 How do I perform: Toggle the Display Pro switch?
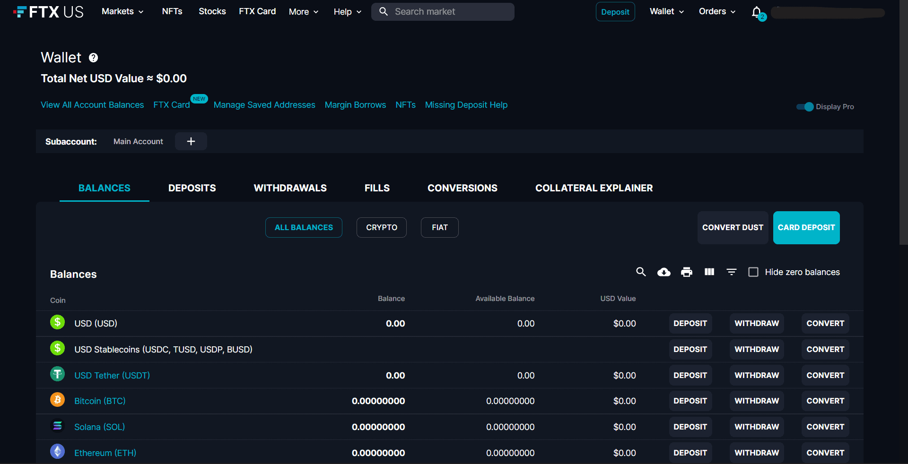[804, 107]
